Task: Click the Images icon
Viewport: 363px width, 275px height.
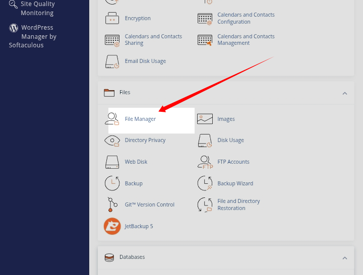Action: [x=205, y=119]
